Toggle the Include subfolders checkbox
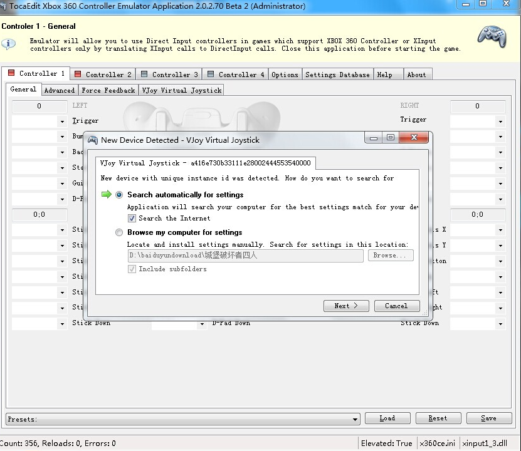This screenshot has width=521, height=451. click(x=132, y=269)
